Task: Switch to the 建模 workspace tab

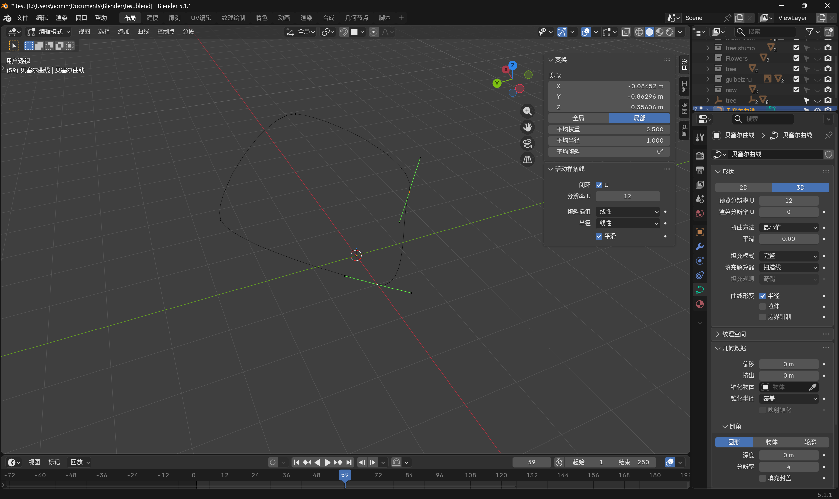Action: (x=152, y=18)
